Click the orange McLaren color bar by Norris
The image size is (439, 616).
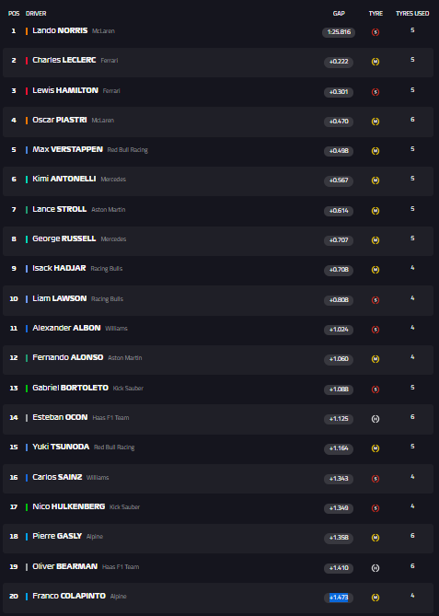click(x=27, y=31)
